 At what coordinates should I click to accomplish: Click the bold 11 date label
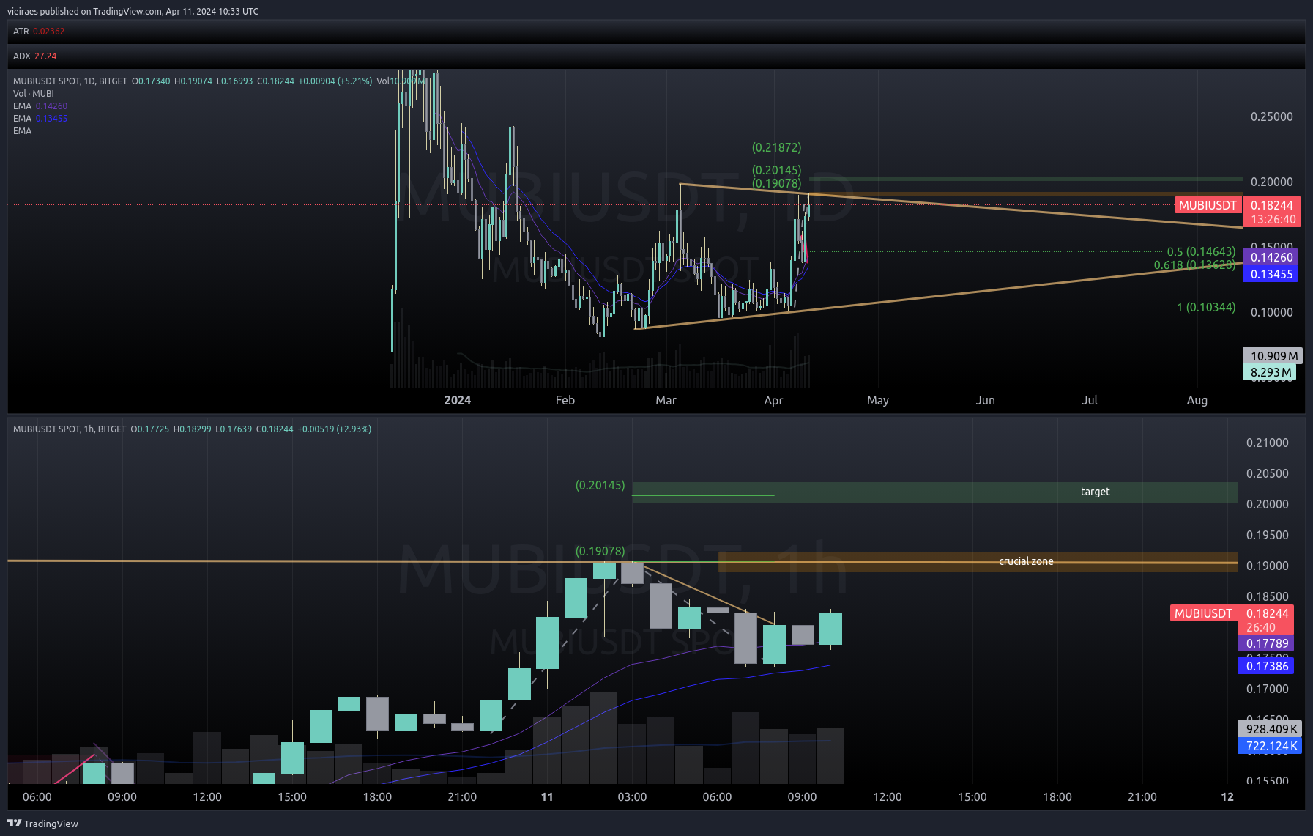tap(547, 797)
